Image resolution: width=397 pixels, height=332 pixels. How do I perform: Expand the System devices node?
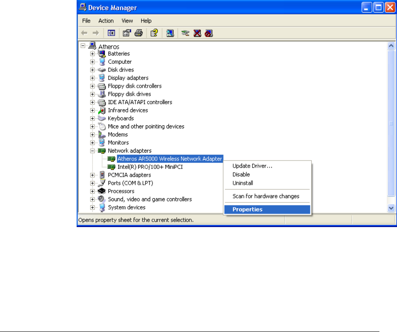coord(93,207)
